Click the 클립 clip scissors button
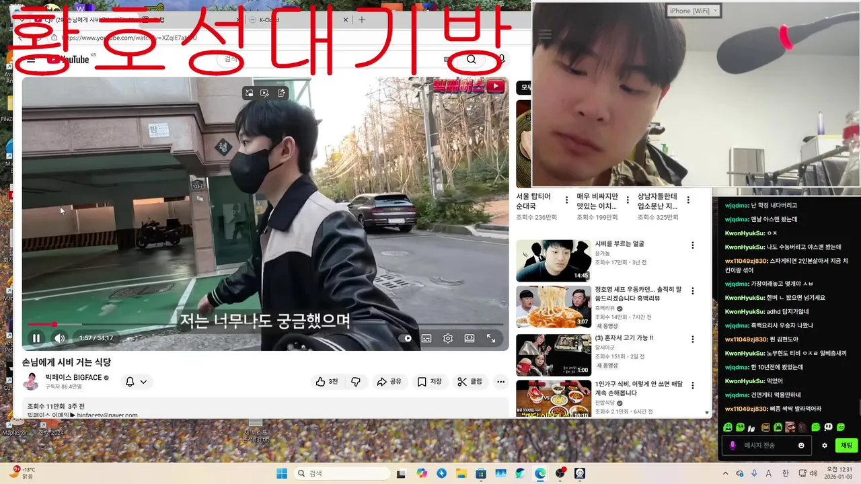The width and height of the screenshot is (861, 484). [470, 382]
